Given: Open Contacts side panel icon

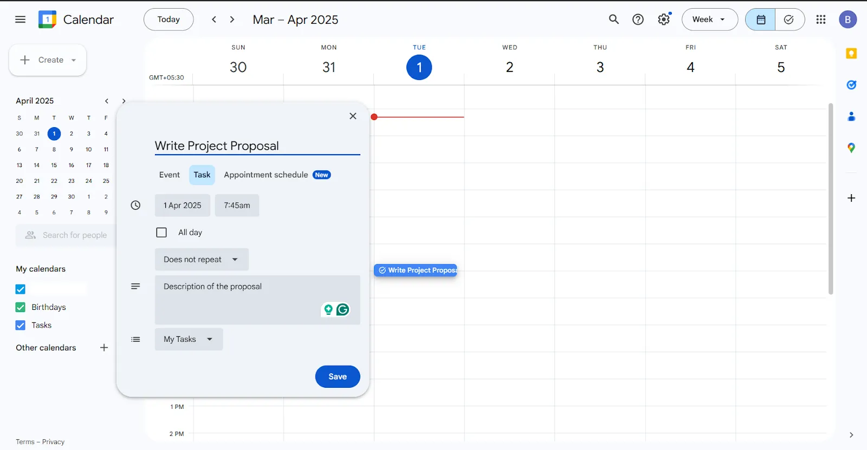Looking at the screenshot, I should [851, 116].
